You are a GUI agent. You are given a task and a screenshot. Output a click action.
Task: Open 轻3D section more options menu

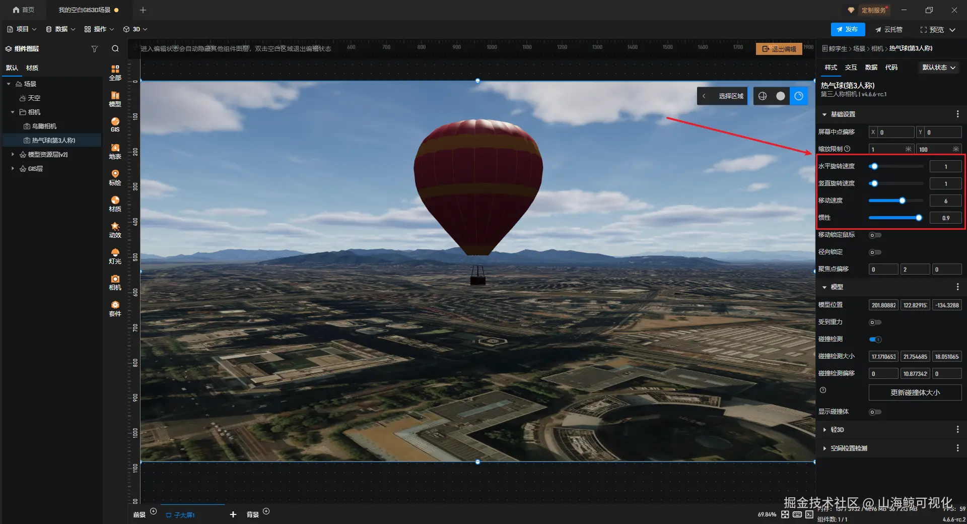957,429
